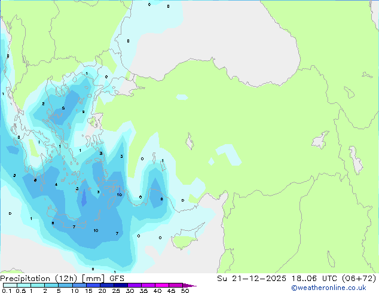This screenshot has height=293, width=379.
Task: Click the 'Su 21-12-2025' date text
Action: (252, 279)
